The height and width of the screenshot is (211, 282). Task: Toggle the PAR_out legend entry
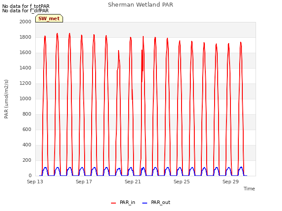156,202
